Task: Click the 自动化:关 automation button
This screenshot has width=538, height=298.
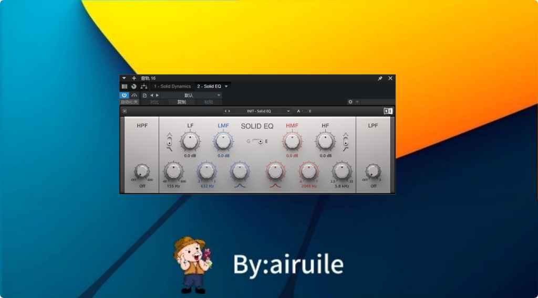Action: point(129,102)
